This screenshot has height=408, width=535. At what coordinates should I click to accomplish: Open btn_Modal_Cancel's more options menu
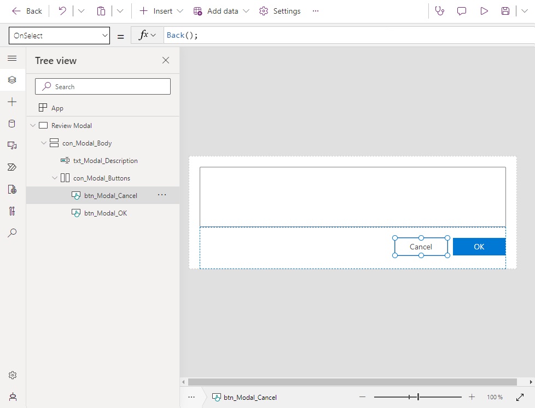point(162,195)
